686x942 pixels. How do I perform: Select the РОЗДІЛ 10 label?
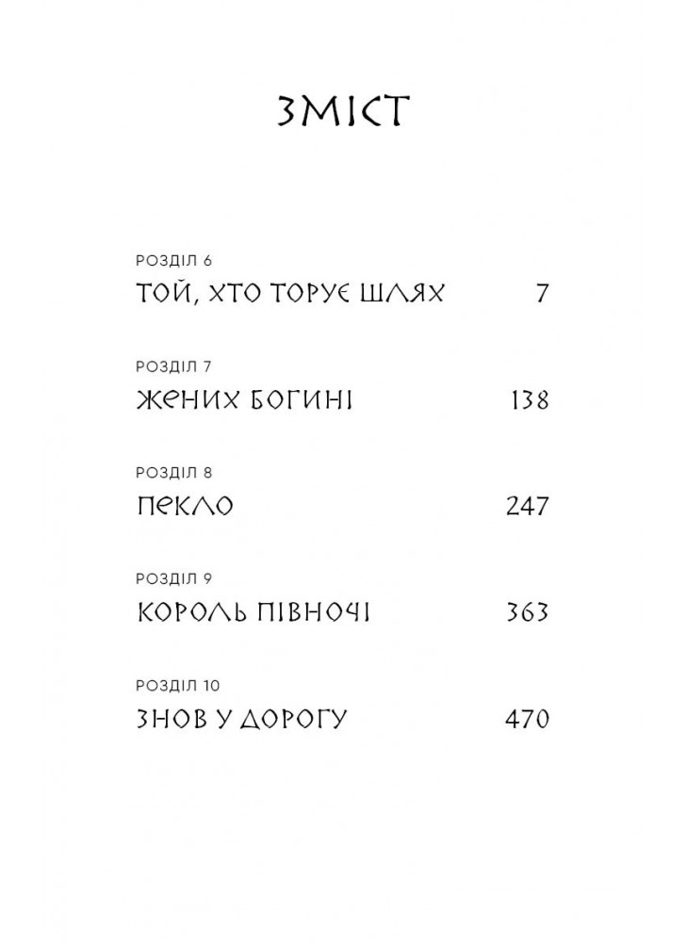178,686
